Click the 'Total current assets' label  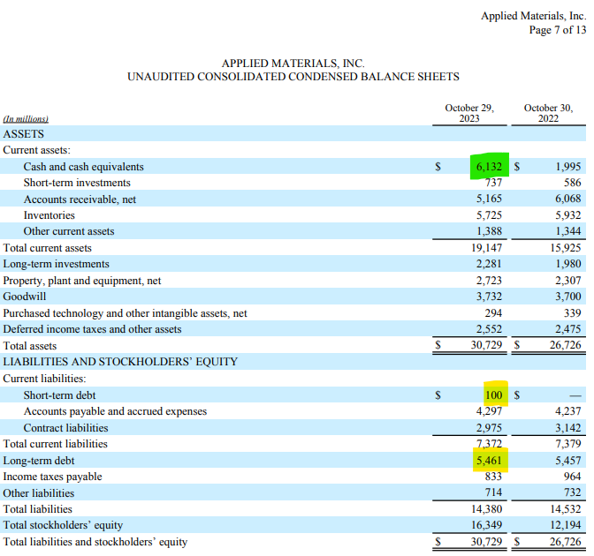48,248
